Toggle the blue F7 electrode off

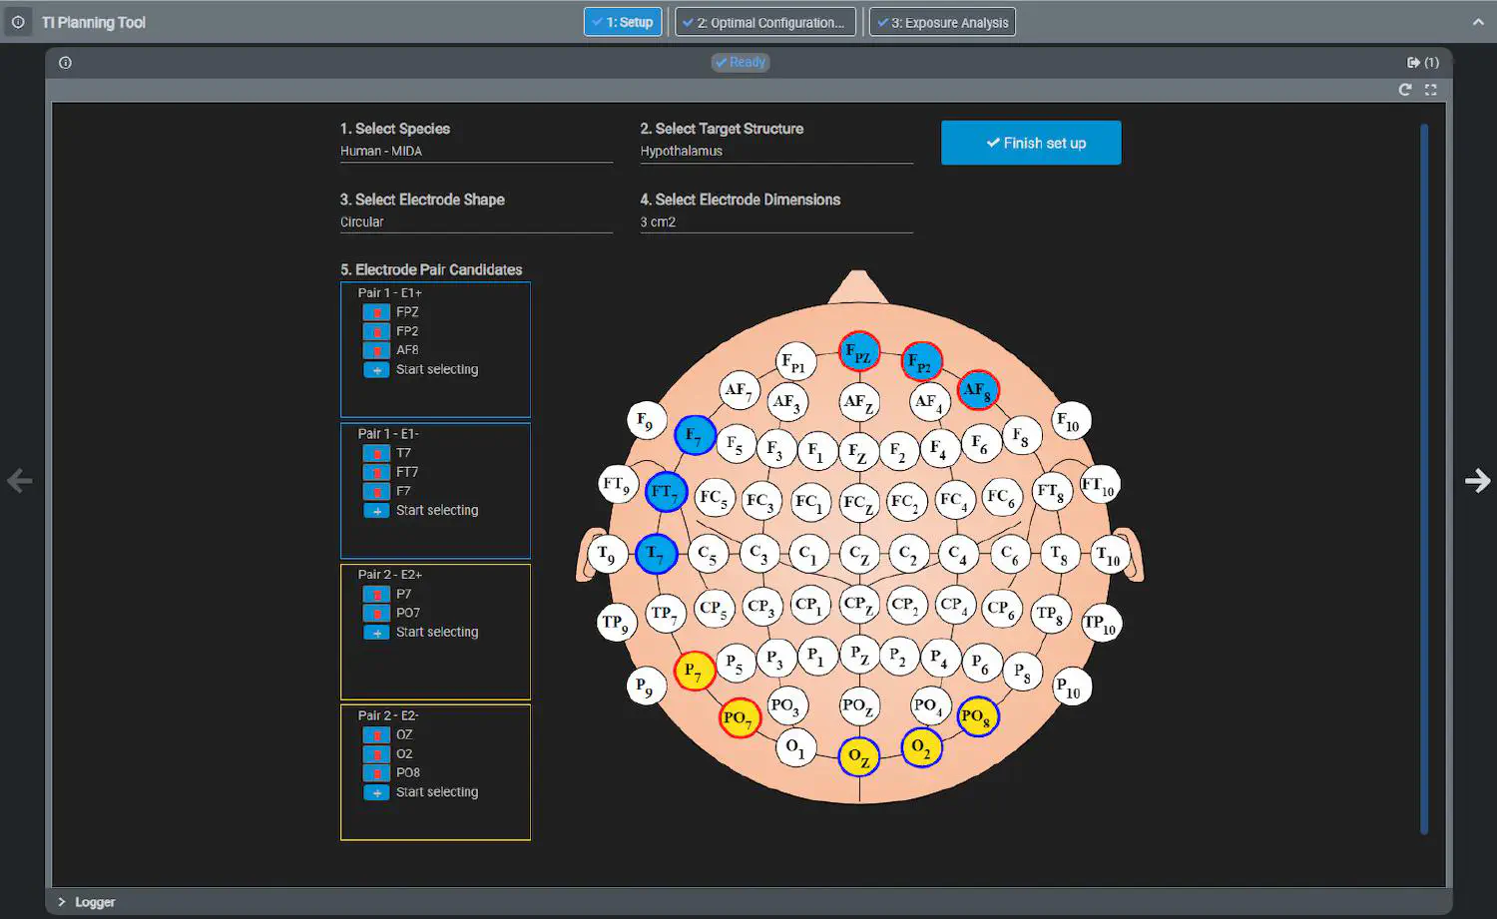[694, 436]
